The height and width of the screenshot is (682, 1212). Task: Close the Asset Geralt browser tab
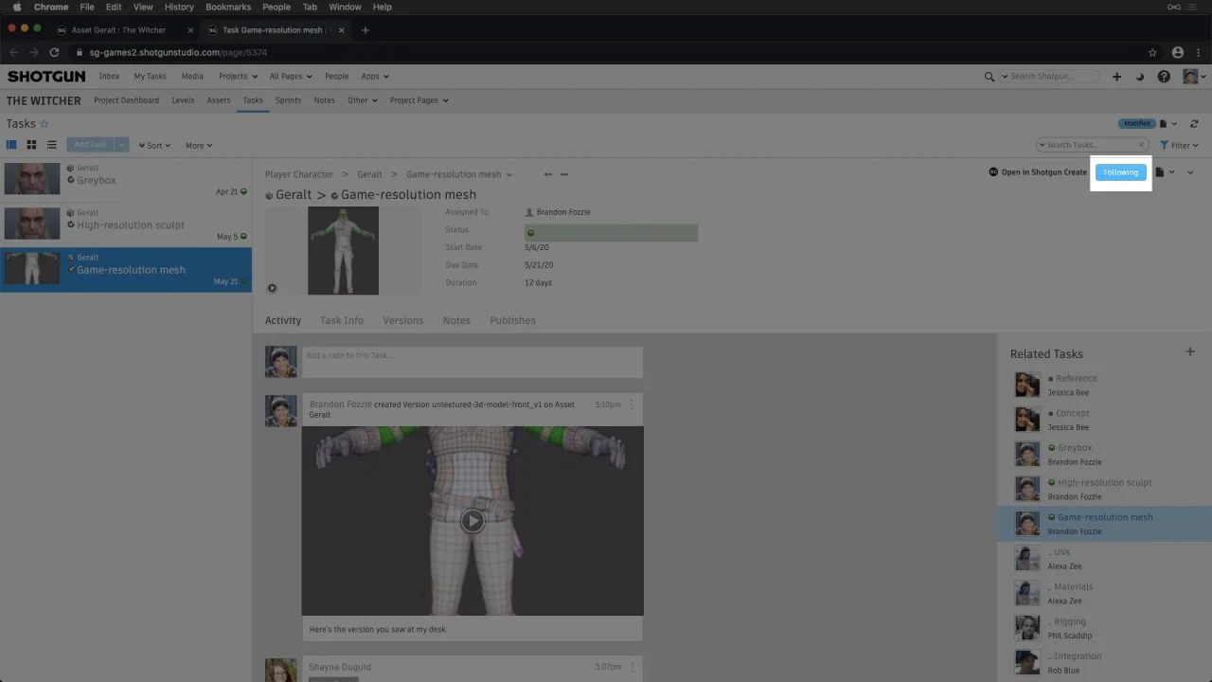click(190, 30)
